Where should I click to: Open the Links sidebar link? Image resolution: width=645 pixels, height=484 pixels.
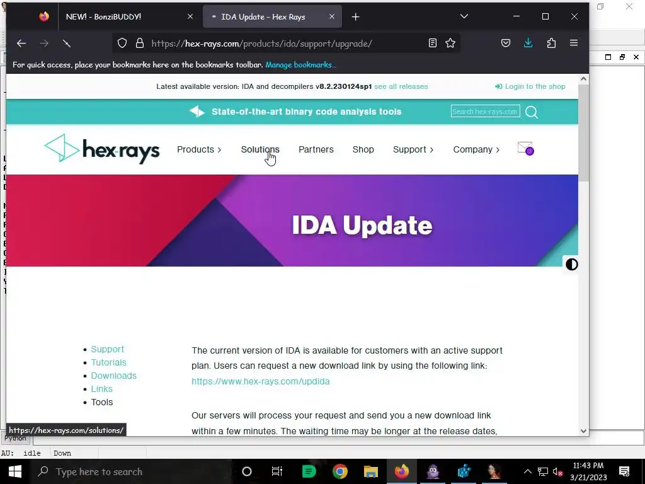101,389
